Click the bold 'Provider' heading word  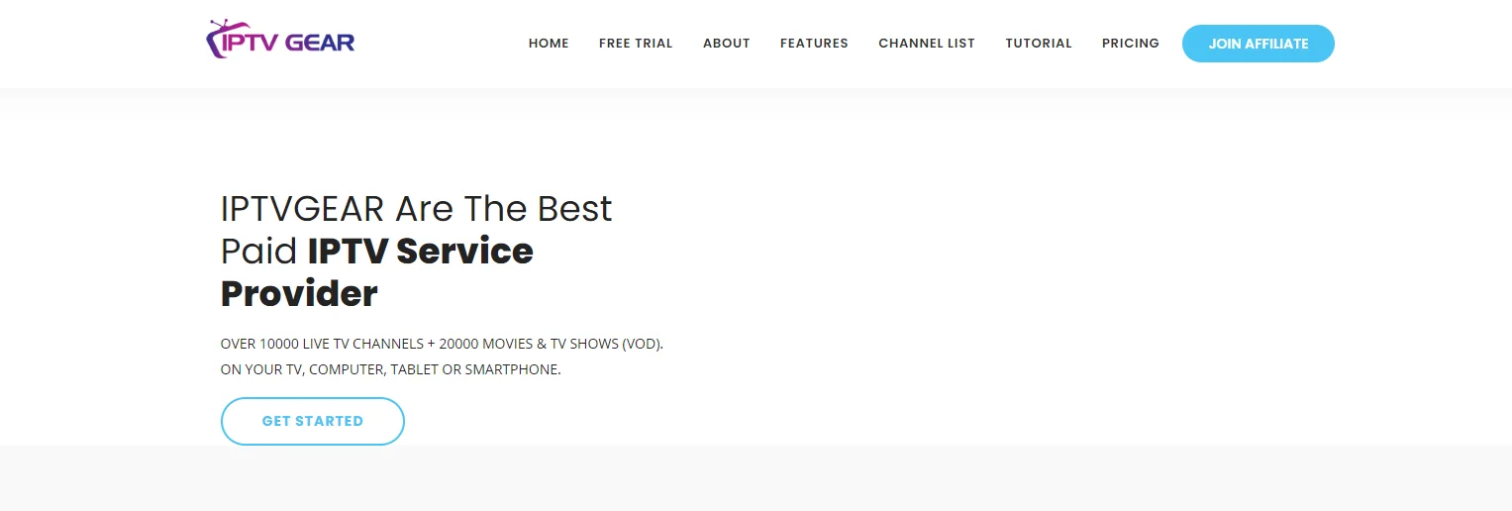[x=299, y=294]
